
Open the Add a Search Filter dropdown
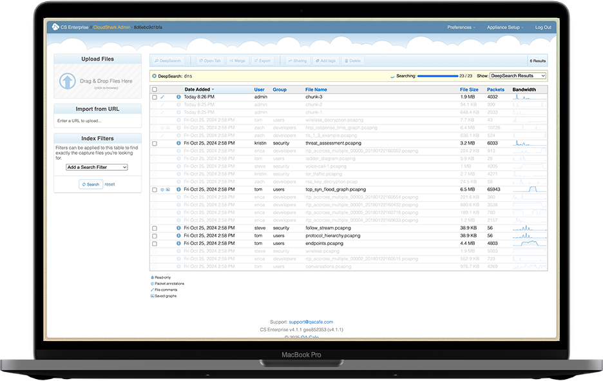click(x=97, y=168)
